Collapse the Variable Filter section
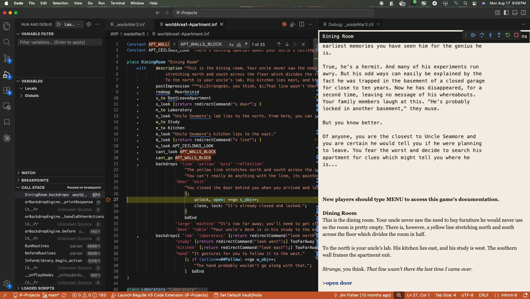Image resolution: width=530 pixels, height=299 pixels. [x=18, y=34]
